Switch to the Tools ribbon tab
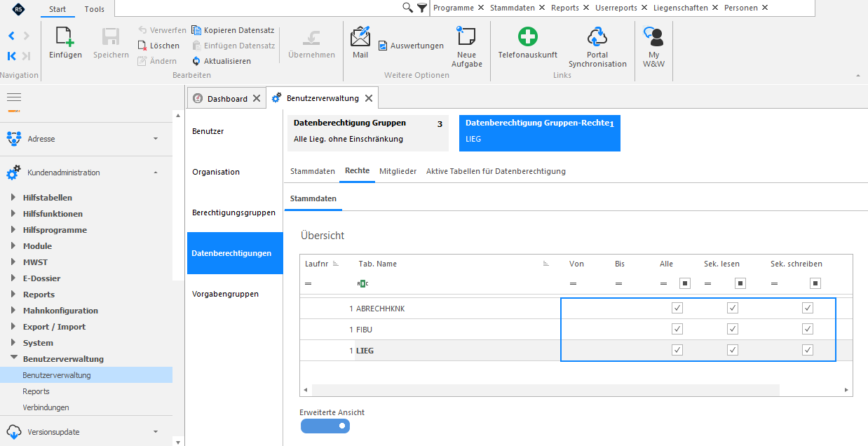This screenshot has height=446, width=868. pos(94,9)
